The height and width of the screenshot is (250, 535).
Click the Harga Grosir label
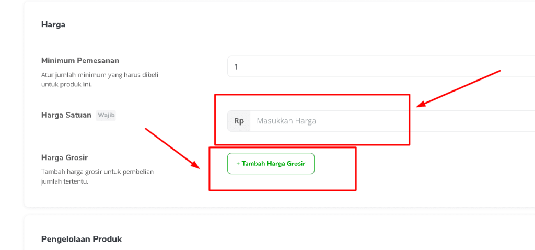tap(64, 157)
